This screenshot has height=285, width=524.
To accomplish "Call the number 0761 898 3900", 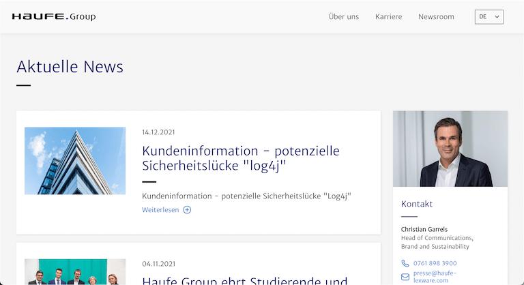I will click(435, 263).
